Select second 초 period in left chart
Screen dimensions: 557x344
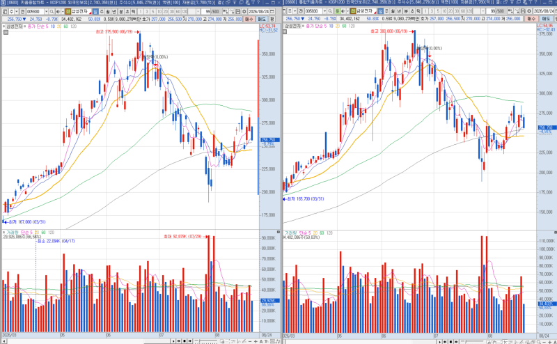pyautogui.click(x=127, y=11)
